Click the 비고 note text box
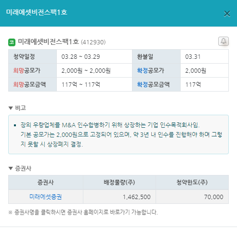Screen dimensions: 237x228 [118, 134]
